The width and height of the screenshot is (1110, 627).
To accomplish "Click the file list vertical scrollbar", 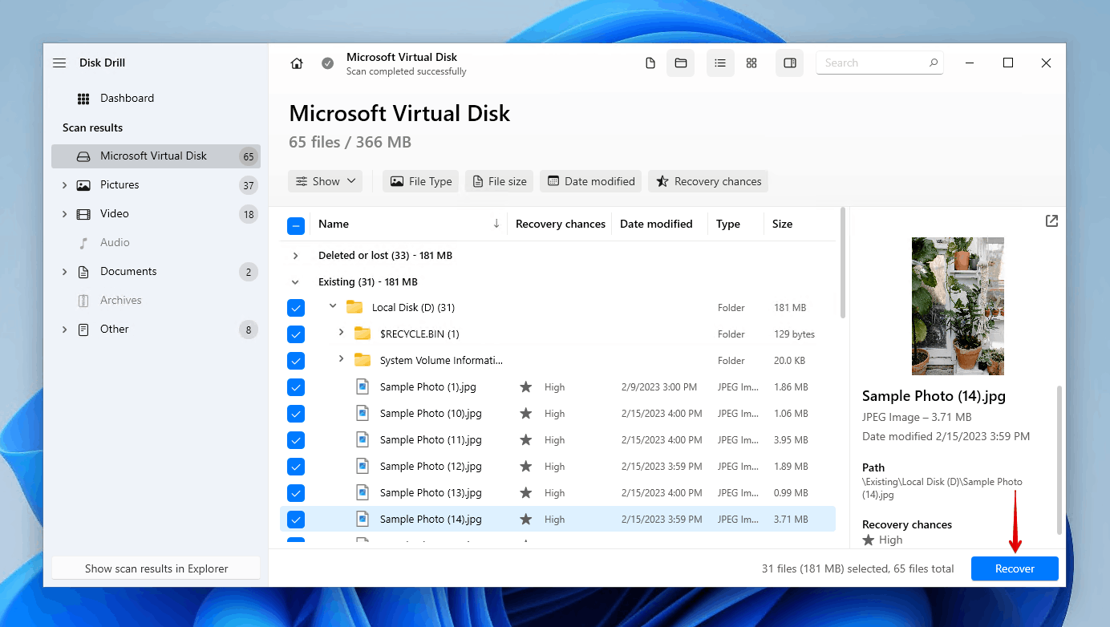I will (x=842, y=262).
